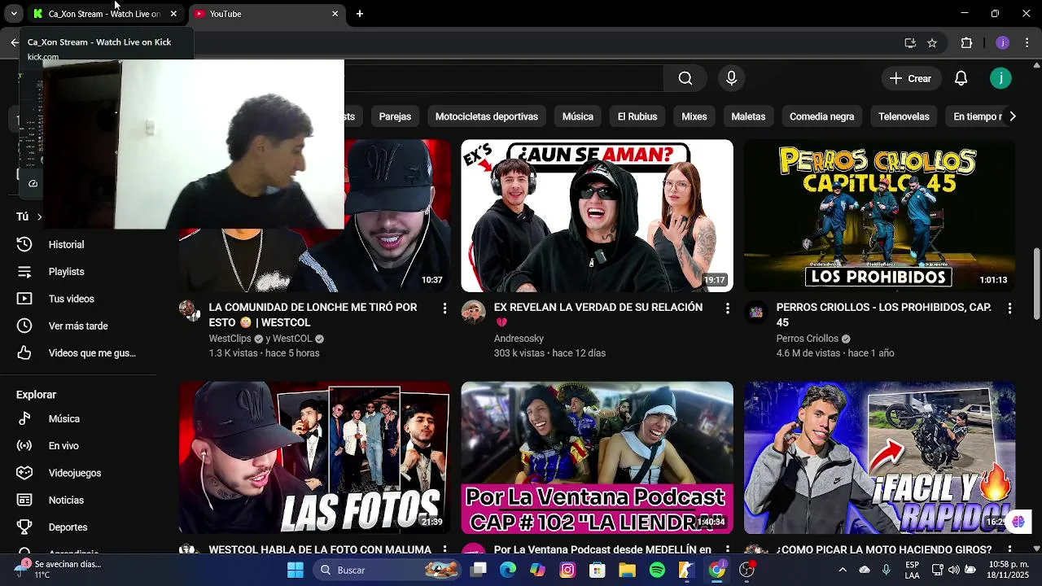1042x586 pixels.
Task: Launch Spotify from the taskbar
Action: 657,570
